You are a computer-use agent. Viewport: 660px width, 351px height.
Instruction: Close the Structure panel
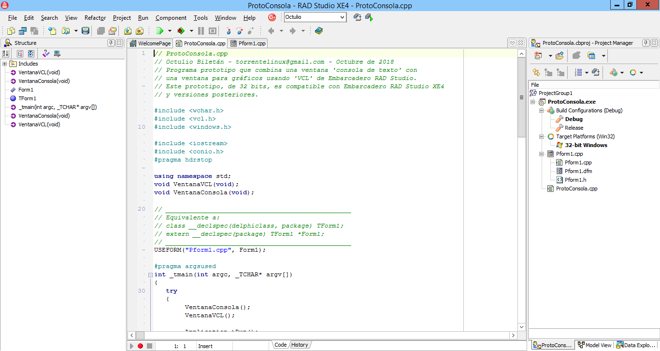(120, 43)
